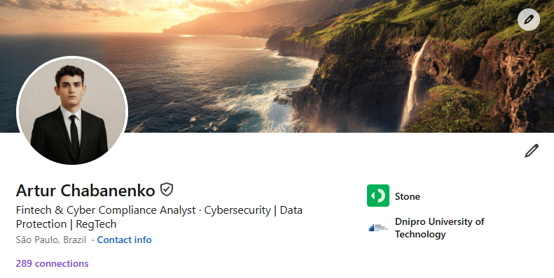Edit the profile intro with pencil icon

(x=531, y=151)
